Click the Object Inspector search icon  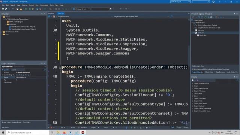[x=45, y=70]
